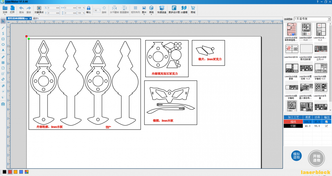Select the ellipse drawing tool
Viewport: 332px width, 176px height.
3,45
